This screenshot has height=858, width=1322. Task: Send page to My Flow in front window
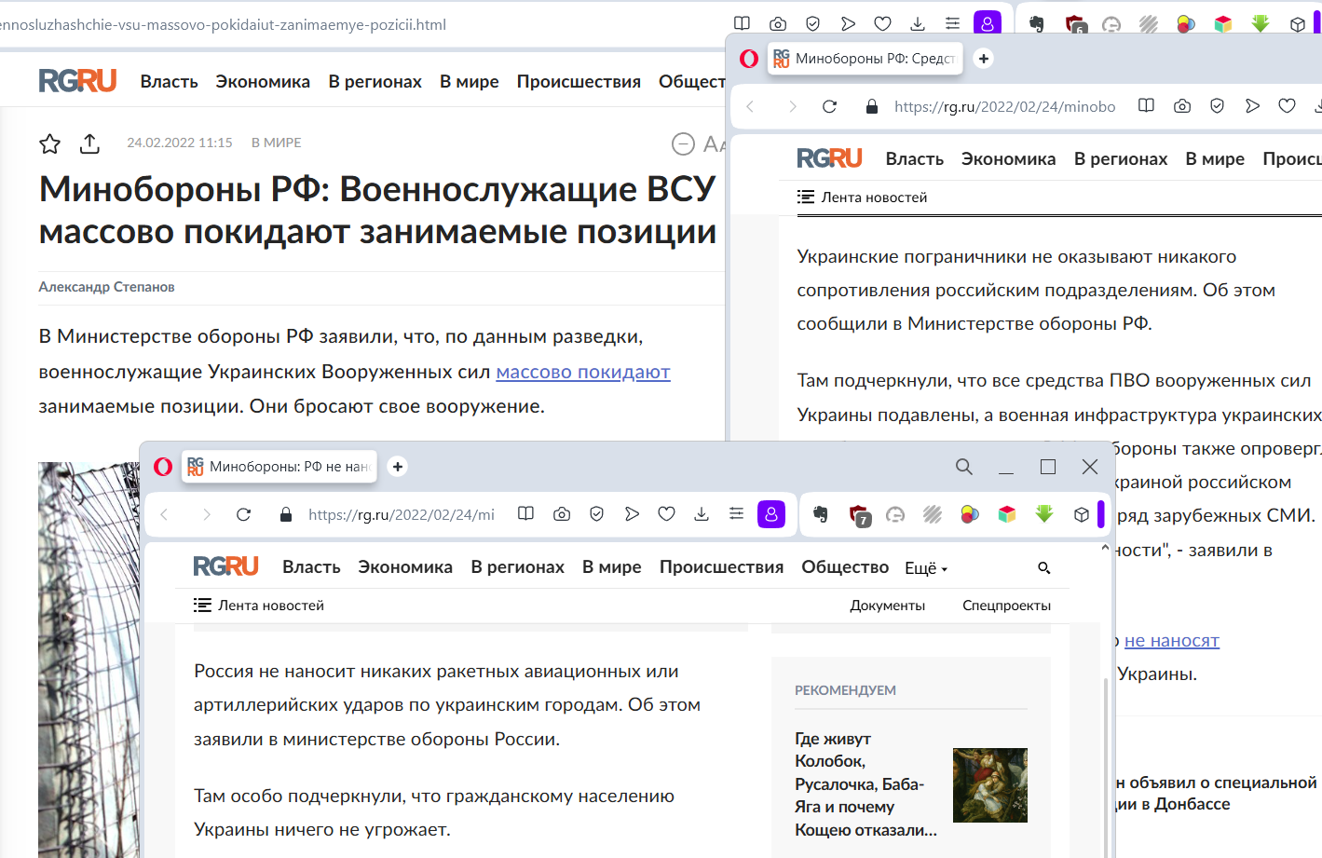pyautogui.click(x=632, y=514)
